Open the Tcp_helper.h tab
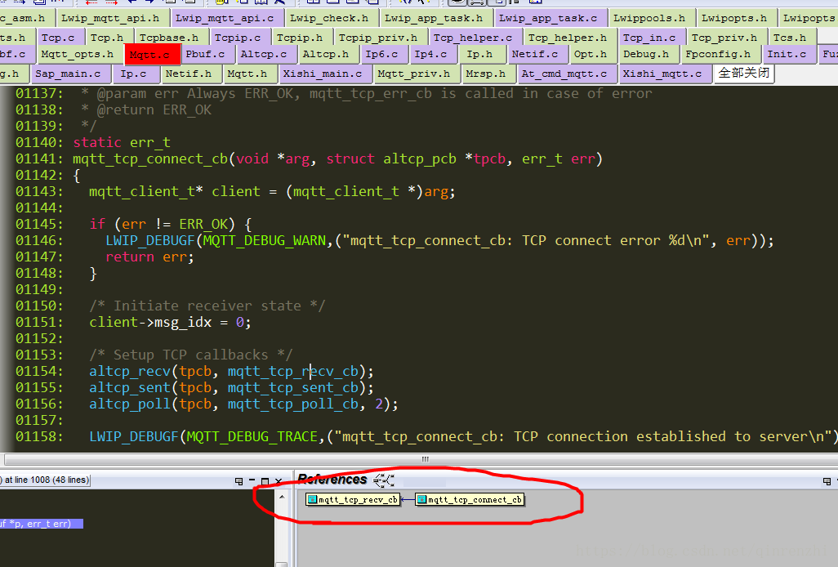Viewport: 838px width, 567px height. [x=570, y=38]
